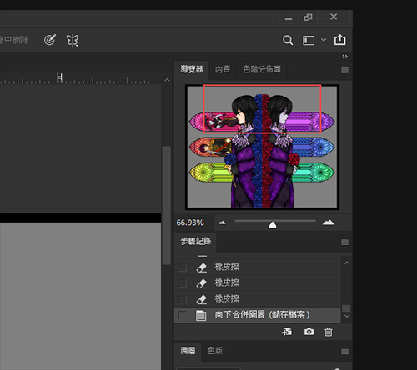Select the 向下合併圖層 (儲存檔案) state
This screenshot has height=370, width=417.
pos(257,315)
